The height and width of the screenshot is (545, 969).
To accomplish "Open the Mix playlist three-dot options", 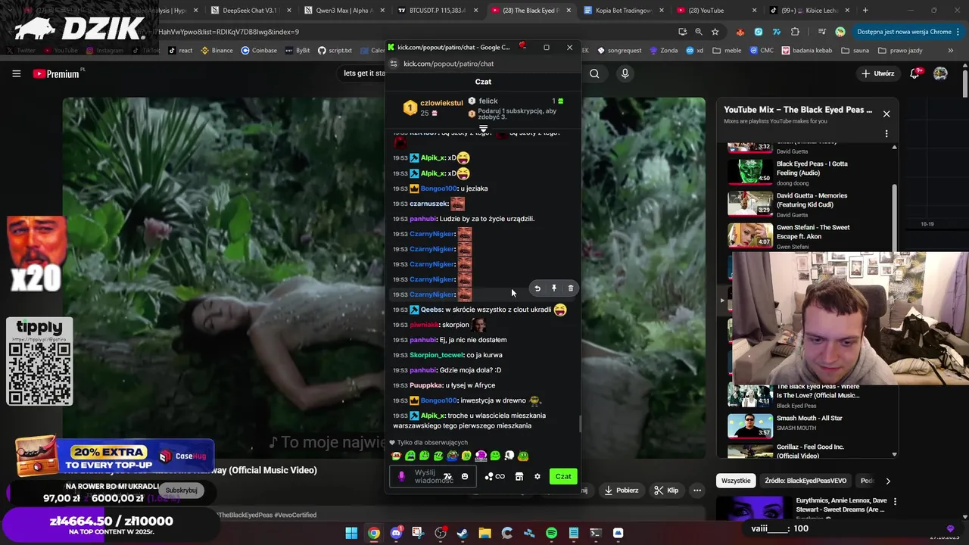I will point(886,134).
